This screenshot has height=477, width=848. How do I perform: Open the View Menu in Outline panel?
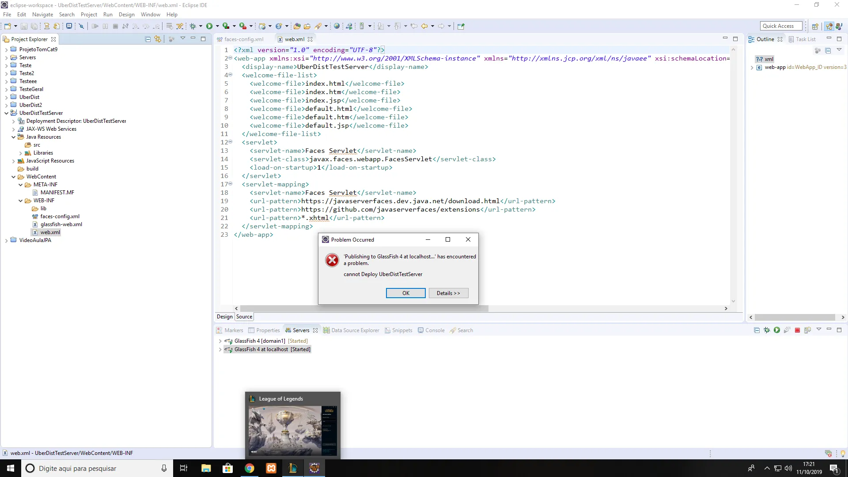[x=839, y=50]
